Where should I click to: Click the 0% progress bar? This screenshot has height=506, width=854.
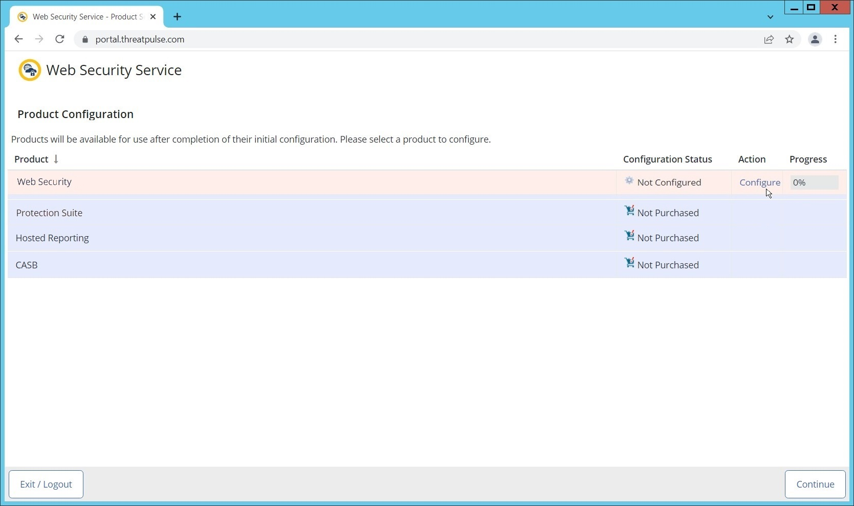(x=814, y=182)
